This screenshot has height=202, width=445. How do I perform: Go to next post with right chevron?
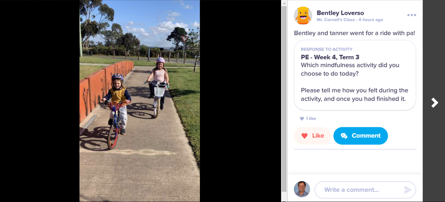(x=435, y=102)
